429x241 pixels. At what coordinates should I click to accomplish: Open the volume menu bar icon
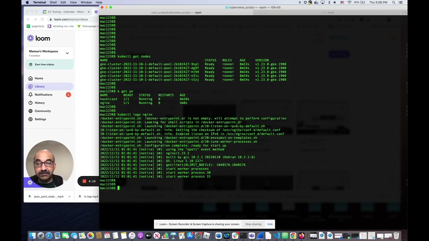pyautogui.click(x=335, y=2)
